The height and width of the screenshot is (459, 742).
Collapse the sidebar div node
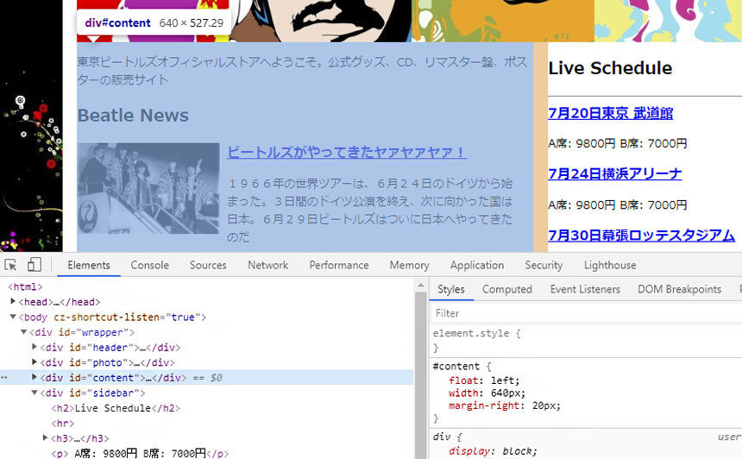pyautogui.click(x=34, y=393)
